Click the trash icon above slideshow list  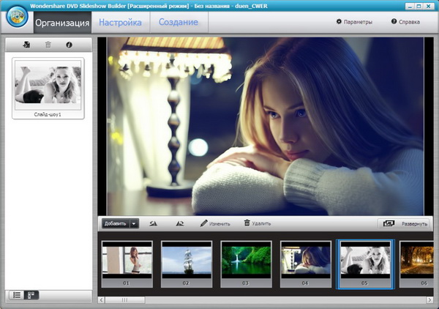click(x=48, y=45)
